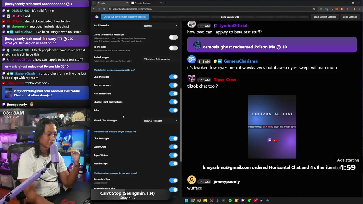
Task: Click the LymboOfficial username in preview
Action: (233, 25)
